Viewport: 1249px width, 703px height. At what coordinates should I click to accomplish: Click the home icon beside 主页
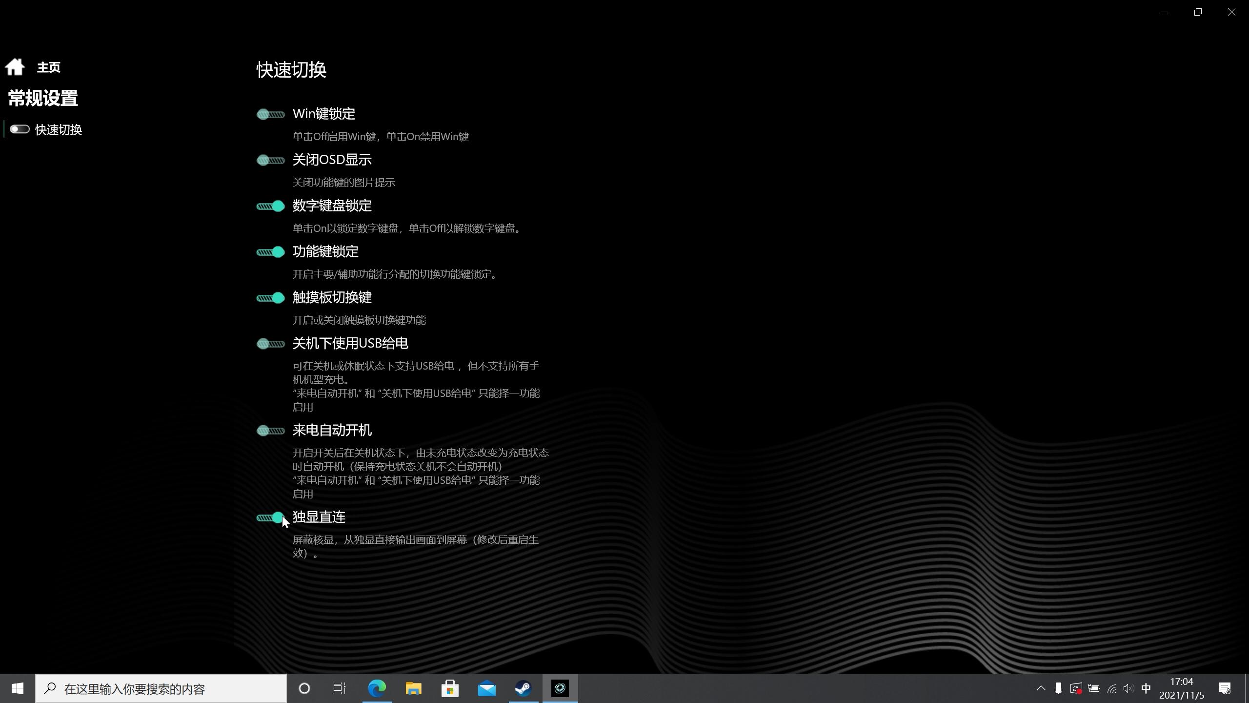15,67
